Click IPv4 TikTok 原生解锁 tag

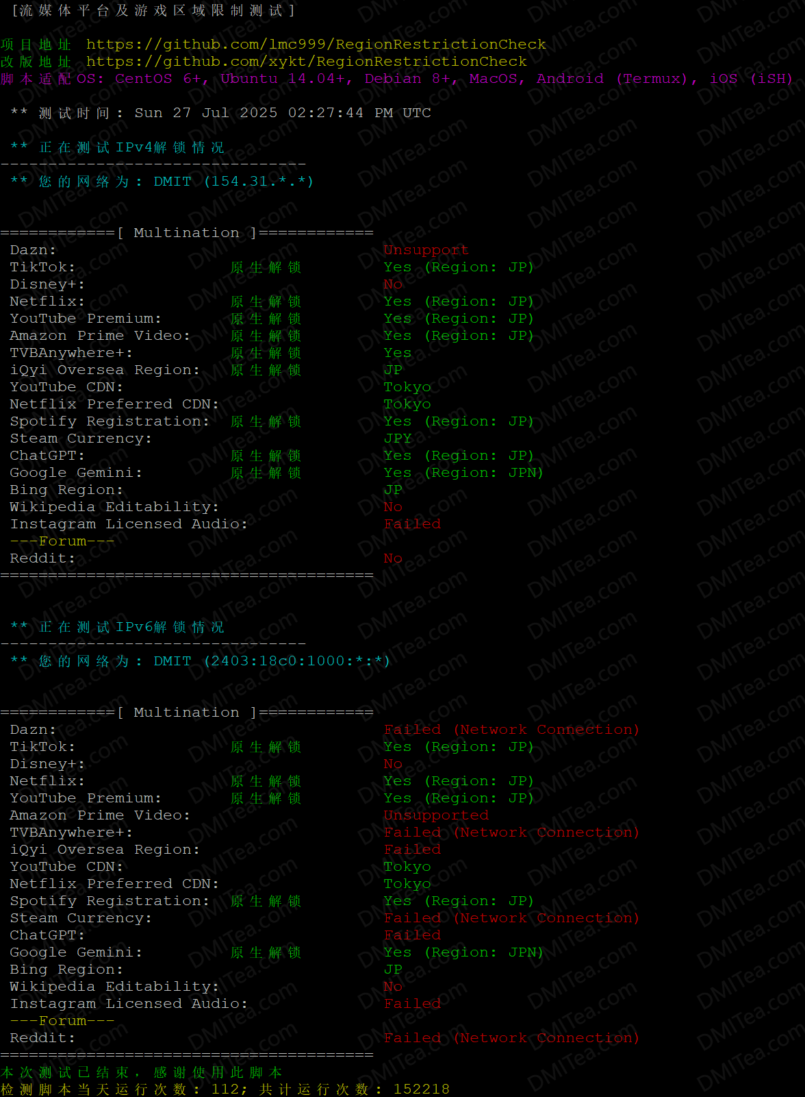coord(266,267)
